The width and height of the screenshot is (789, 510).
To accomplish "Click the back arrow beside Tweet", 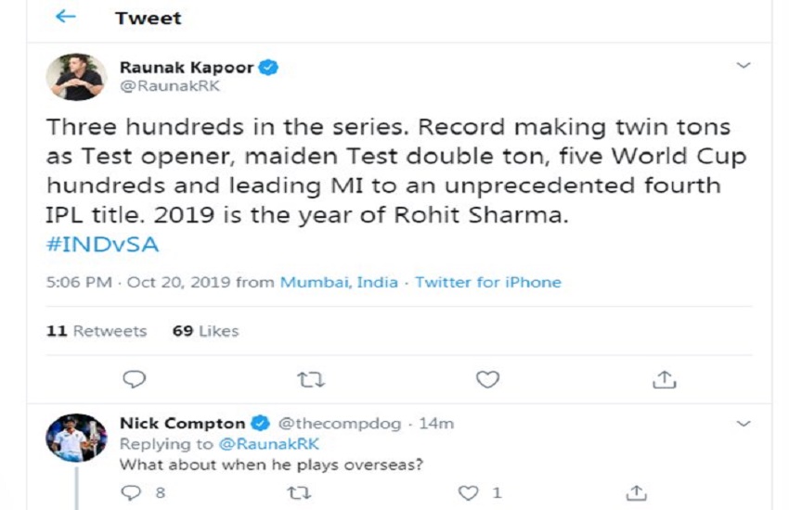I will point(65,18).
